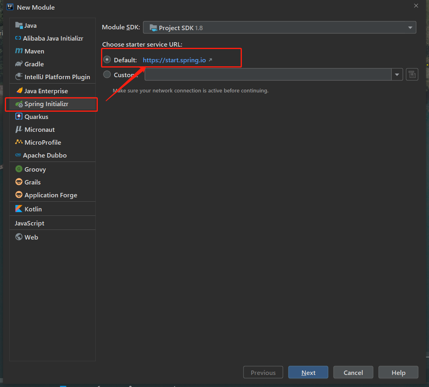Pick JavaScript in the module list

(x=29, y=223)
